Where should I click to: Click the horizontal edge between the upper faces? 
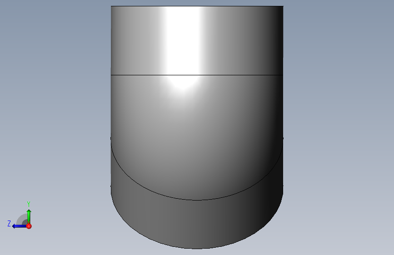[x=197, y=75]
